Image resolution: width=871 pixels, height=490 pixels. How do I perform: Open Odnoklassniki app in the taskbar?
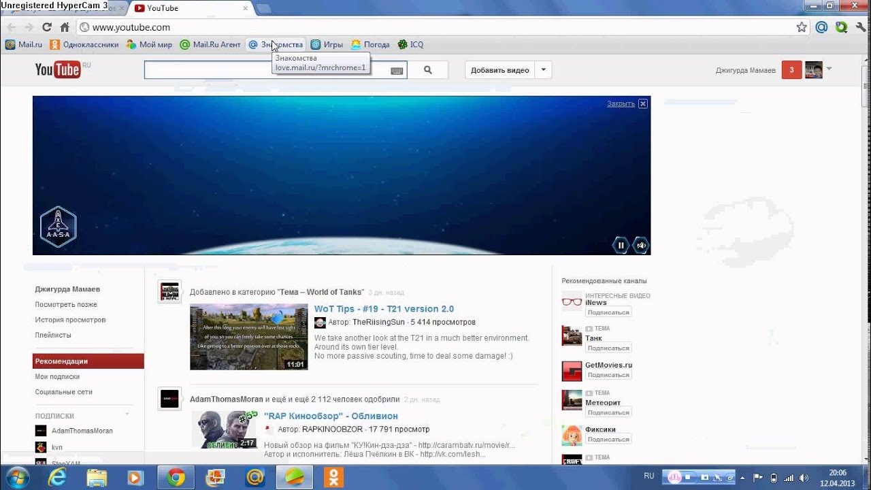(333, 478)
